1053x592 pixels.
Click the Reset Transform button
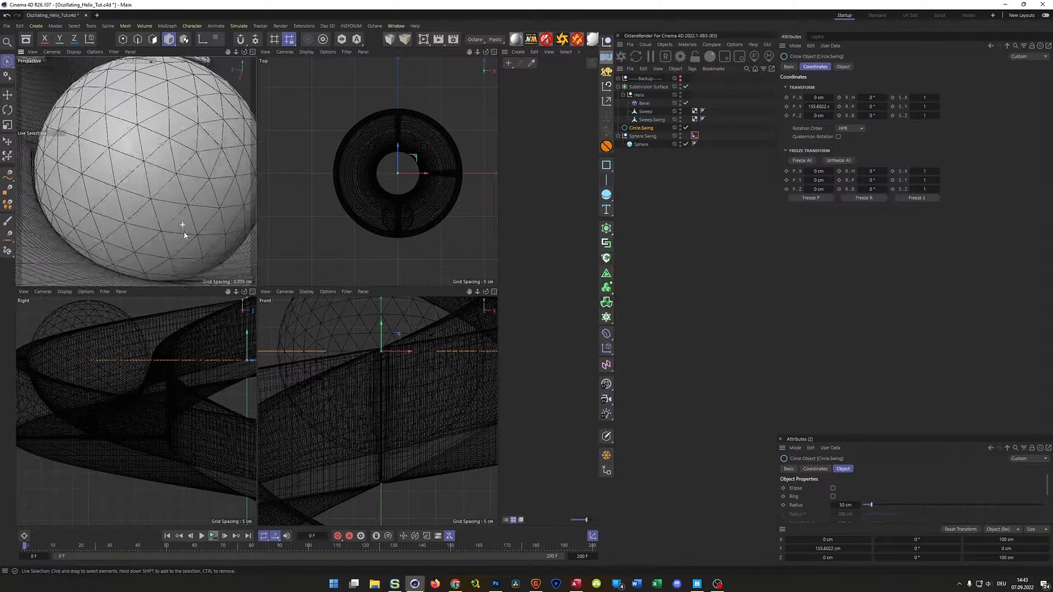[960, 529]
